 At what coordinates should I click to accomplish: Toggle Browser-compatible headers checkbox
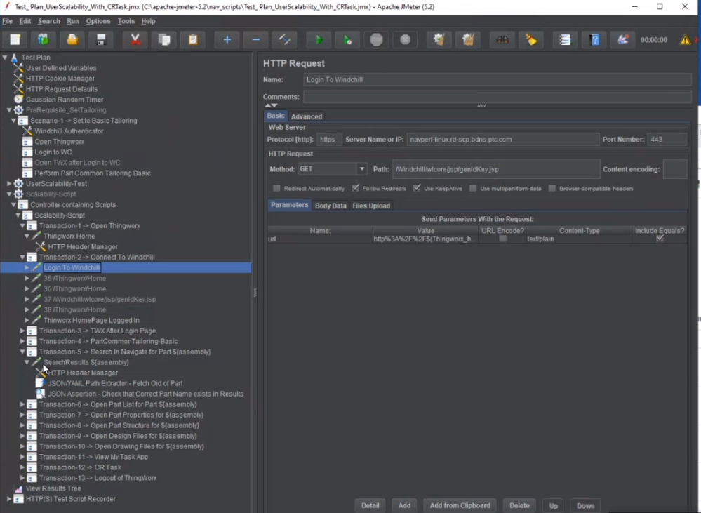[552, 188]
